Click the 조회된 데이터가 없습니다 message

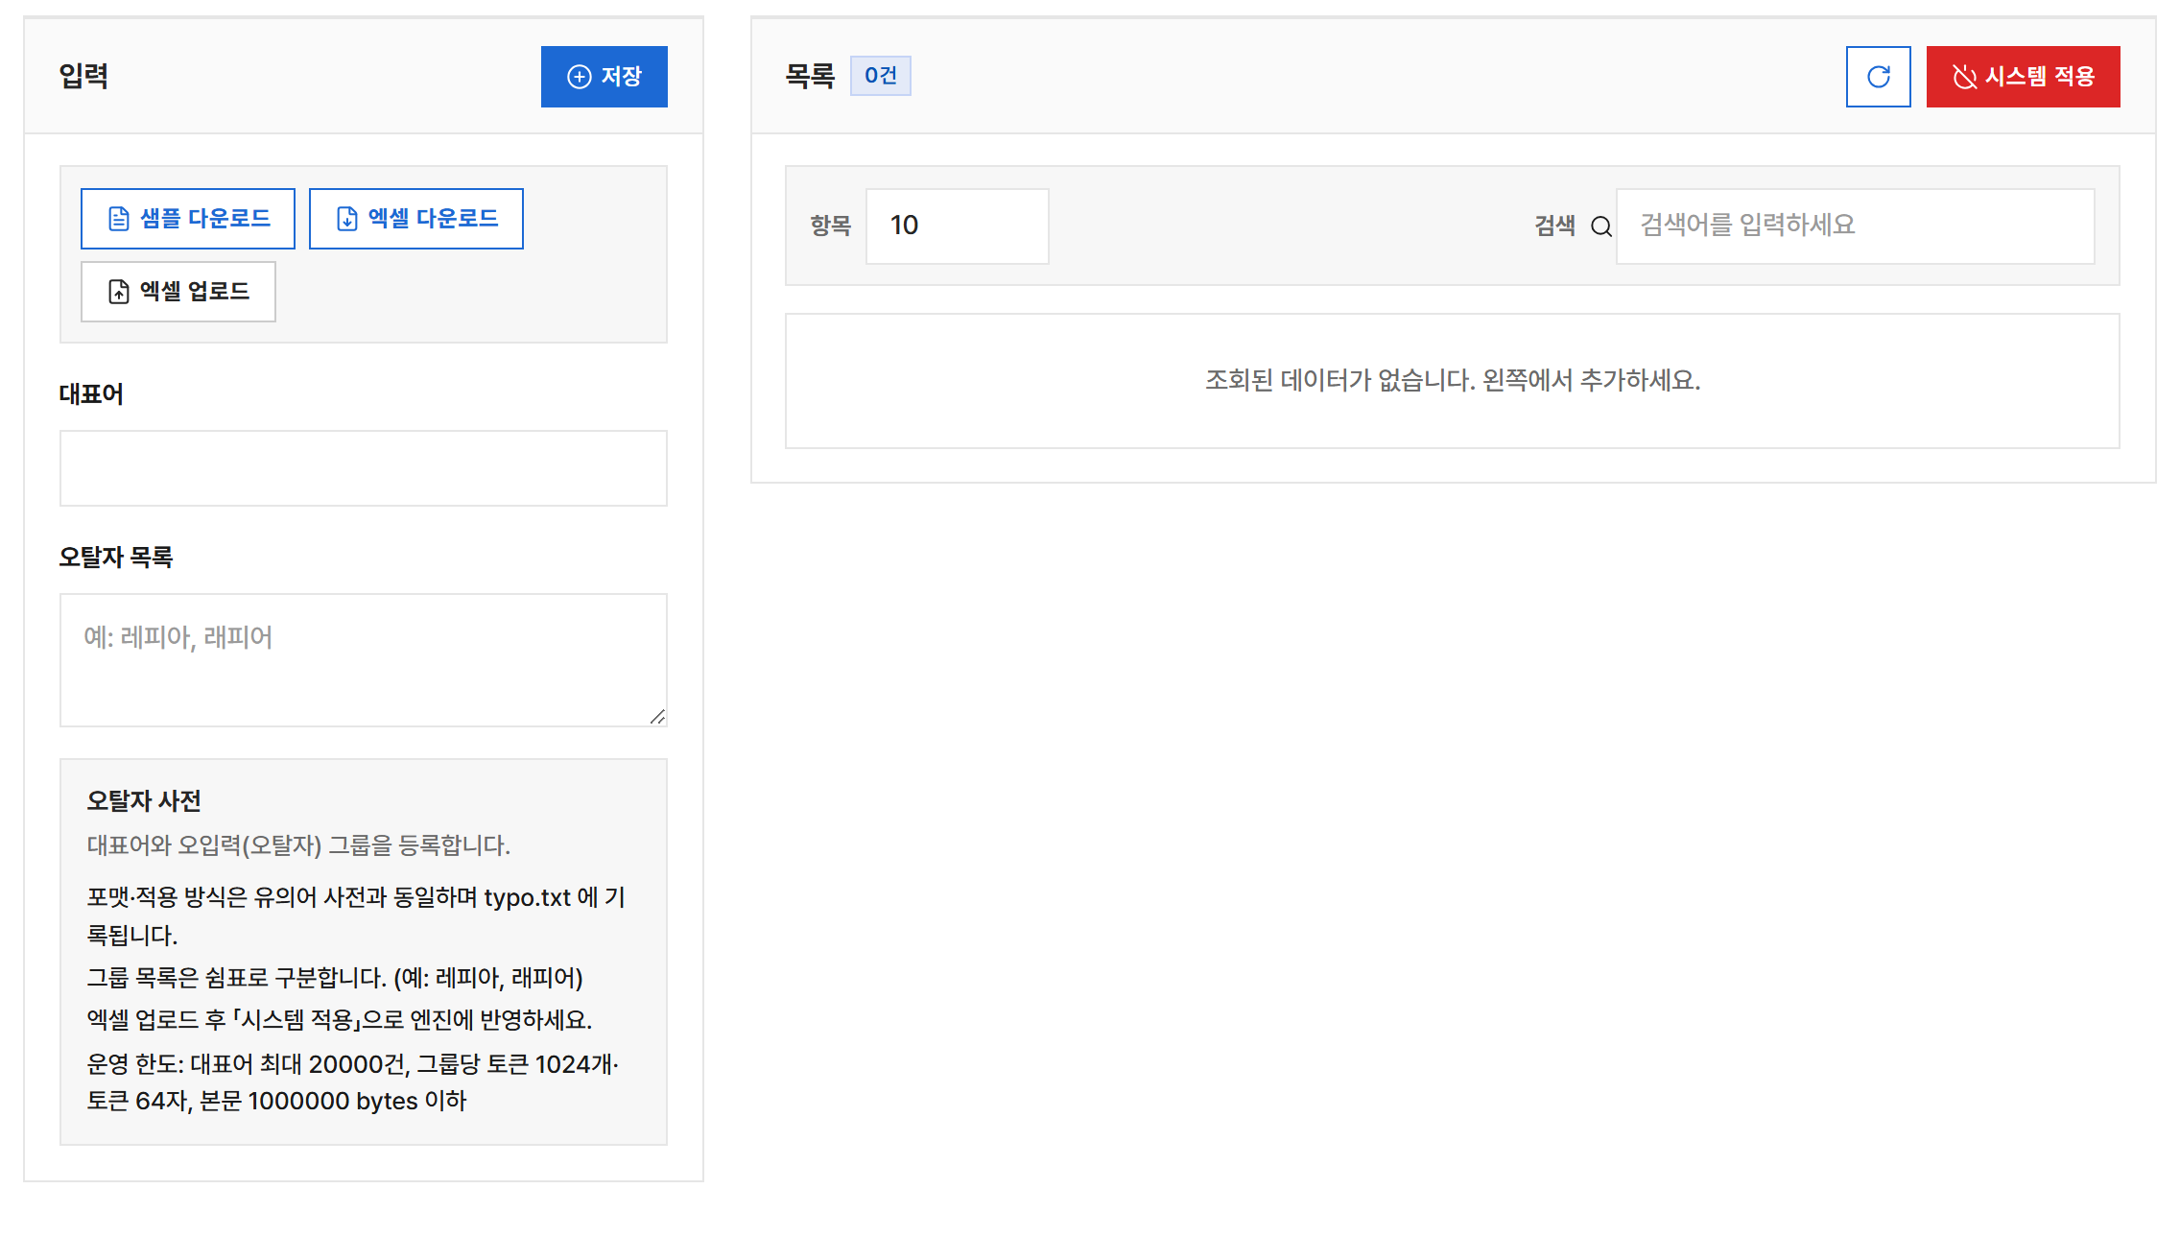tap(1453, 380)
